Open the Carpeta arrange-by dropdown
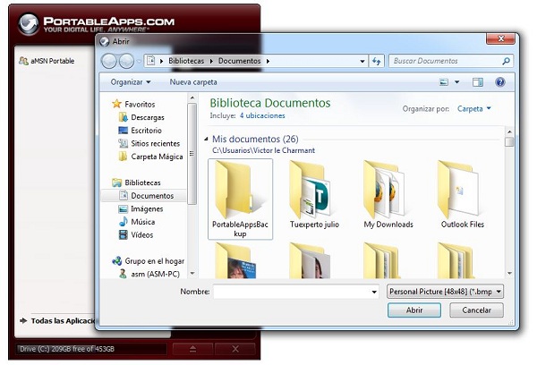This screenshot has height=365, width=537. pyautogui.click(x=474, y=109)
